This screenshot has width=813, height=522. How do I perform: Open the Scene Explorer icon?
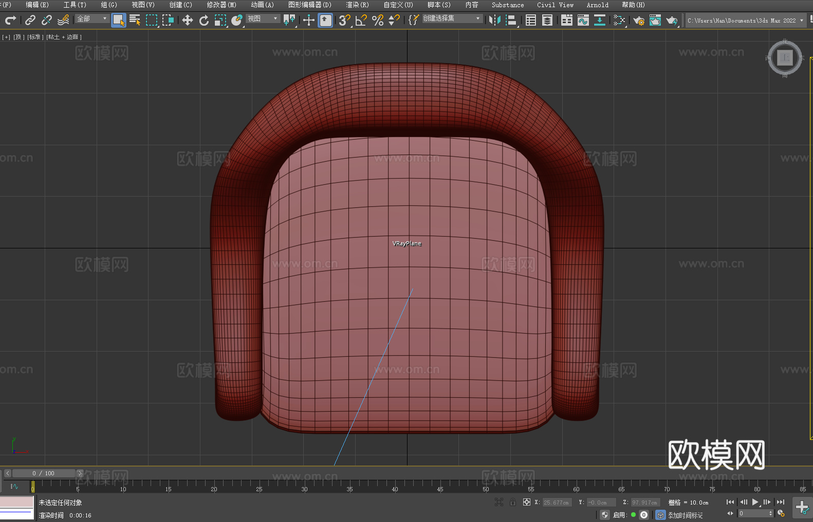pyautogui.click(x=531, y=20)
